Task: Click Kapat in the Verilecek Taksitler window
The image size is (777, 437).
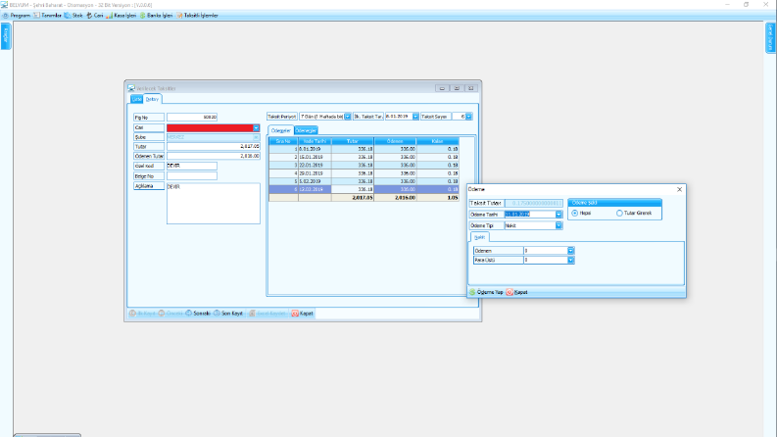Action: coord(303,314)
